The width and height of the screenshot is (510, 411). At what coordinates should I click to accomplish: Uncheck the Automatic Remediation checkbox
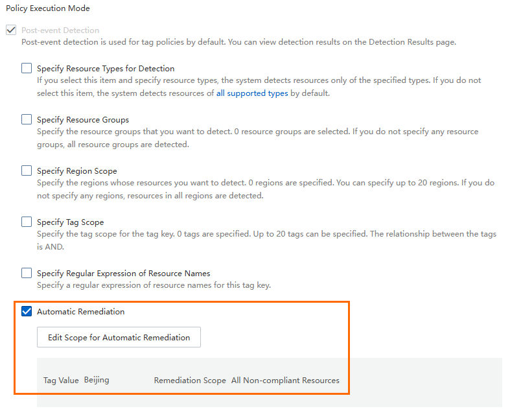27,311
